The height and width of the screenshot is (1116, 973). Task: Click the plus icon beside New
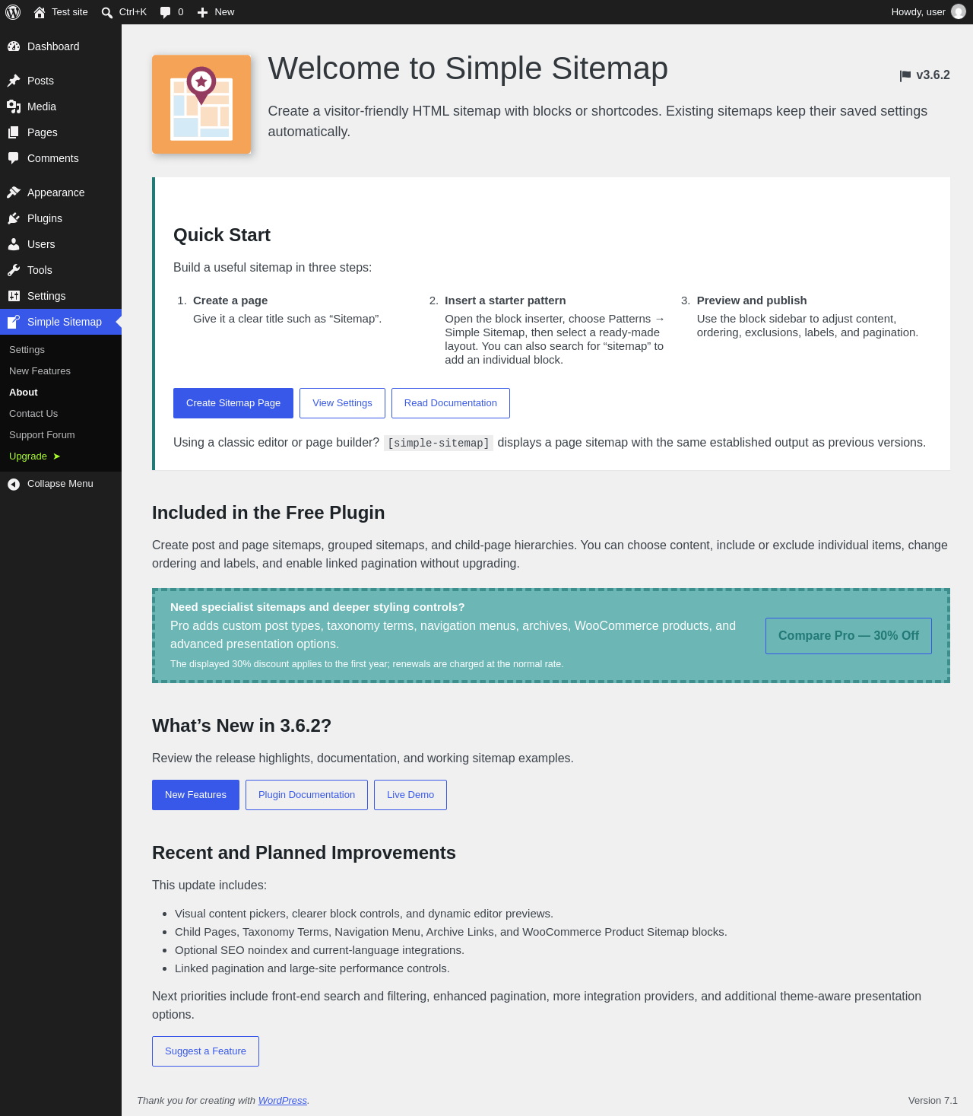(x=202, y=12)
